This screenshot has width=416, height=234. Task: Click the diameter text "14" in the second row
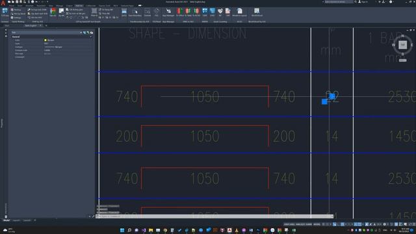click(331, 136)
